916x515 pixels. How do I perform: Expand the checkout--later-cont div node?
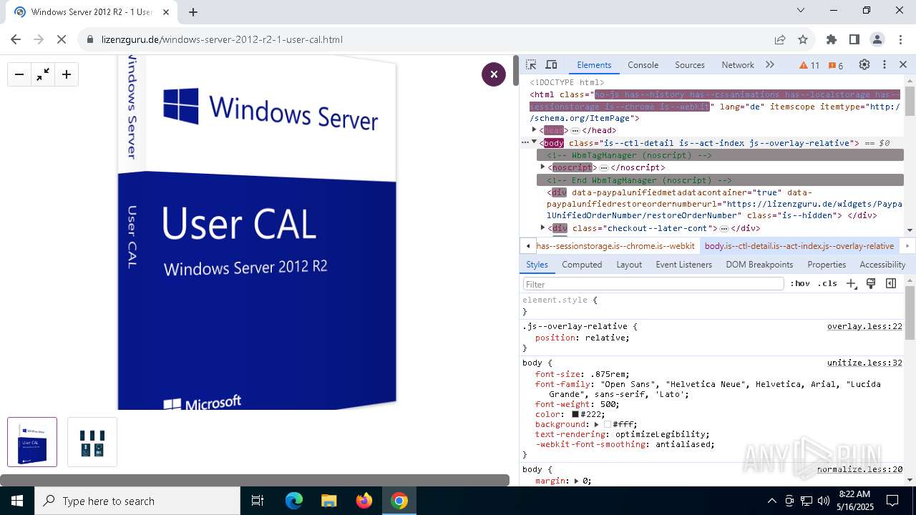(x=542, y=227)
